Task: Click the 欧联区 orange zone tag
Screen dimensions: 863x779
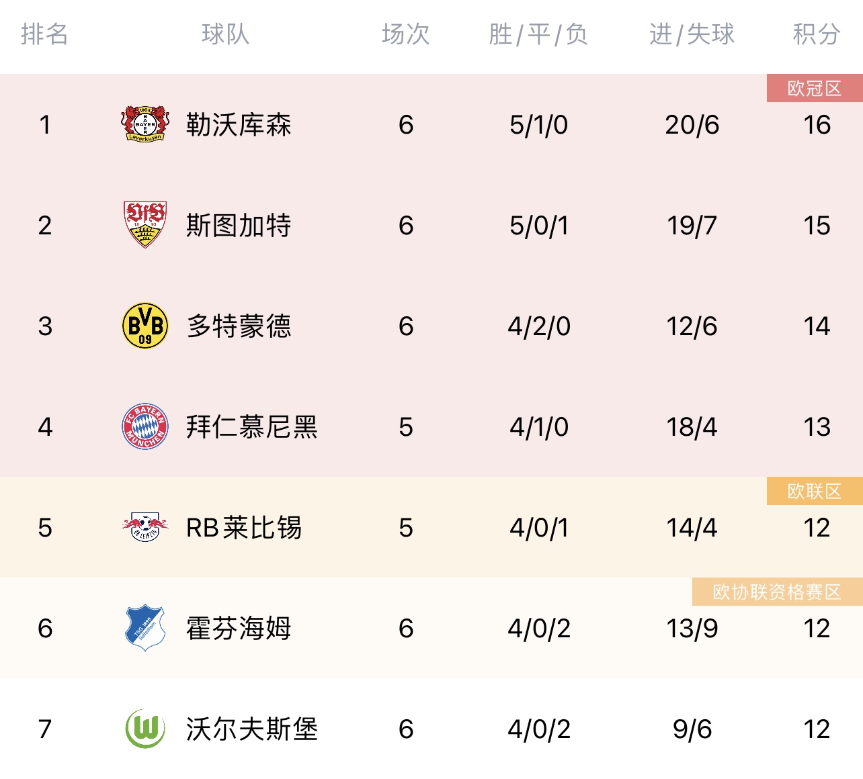Action: coord(815,491)
